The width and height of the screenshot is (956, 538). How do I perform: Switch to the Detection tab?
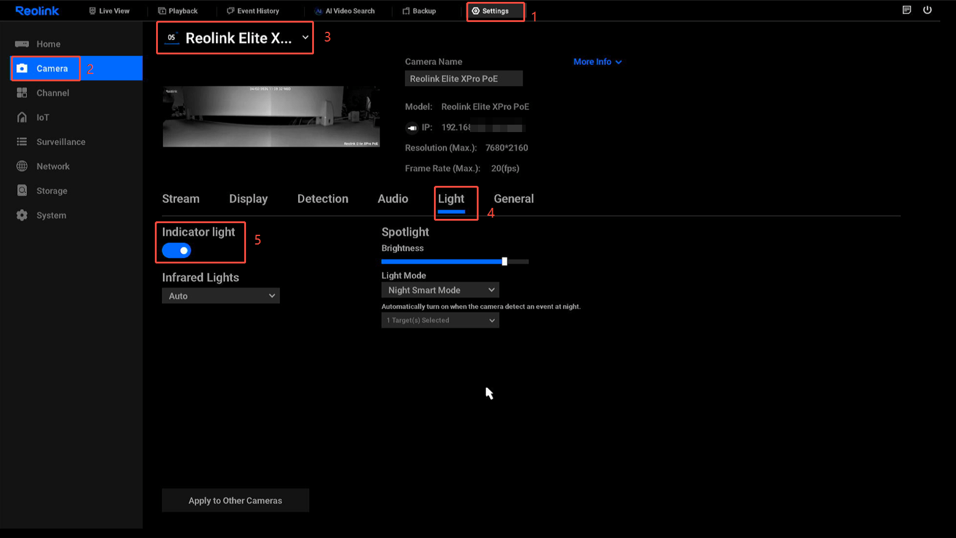(x=323, y=199)
